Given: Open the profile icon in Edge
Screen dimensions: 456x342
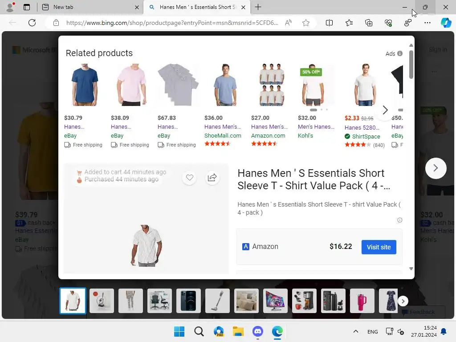Looking at the screenshot, I should 11,7.
